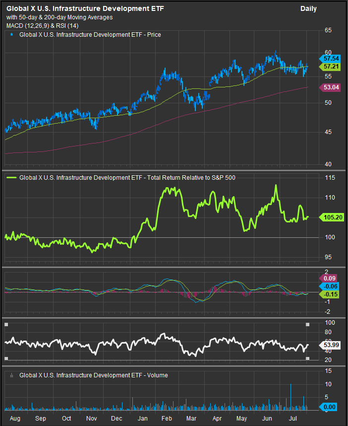Click the Daily frequency label
The height and width of the screenshot is (426, 348).
pos(308,9)
